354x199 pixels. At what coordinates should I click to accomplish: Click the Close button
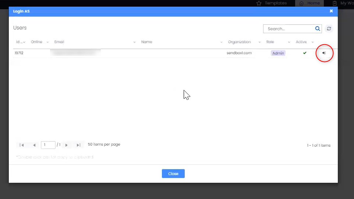tap(173, 174)
